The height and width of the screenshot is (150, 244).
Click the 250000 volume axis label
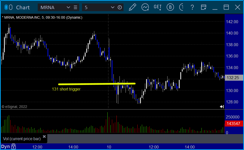233,117
